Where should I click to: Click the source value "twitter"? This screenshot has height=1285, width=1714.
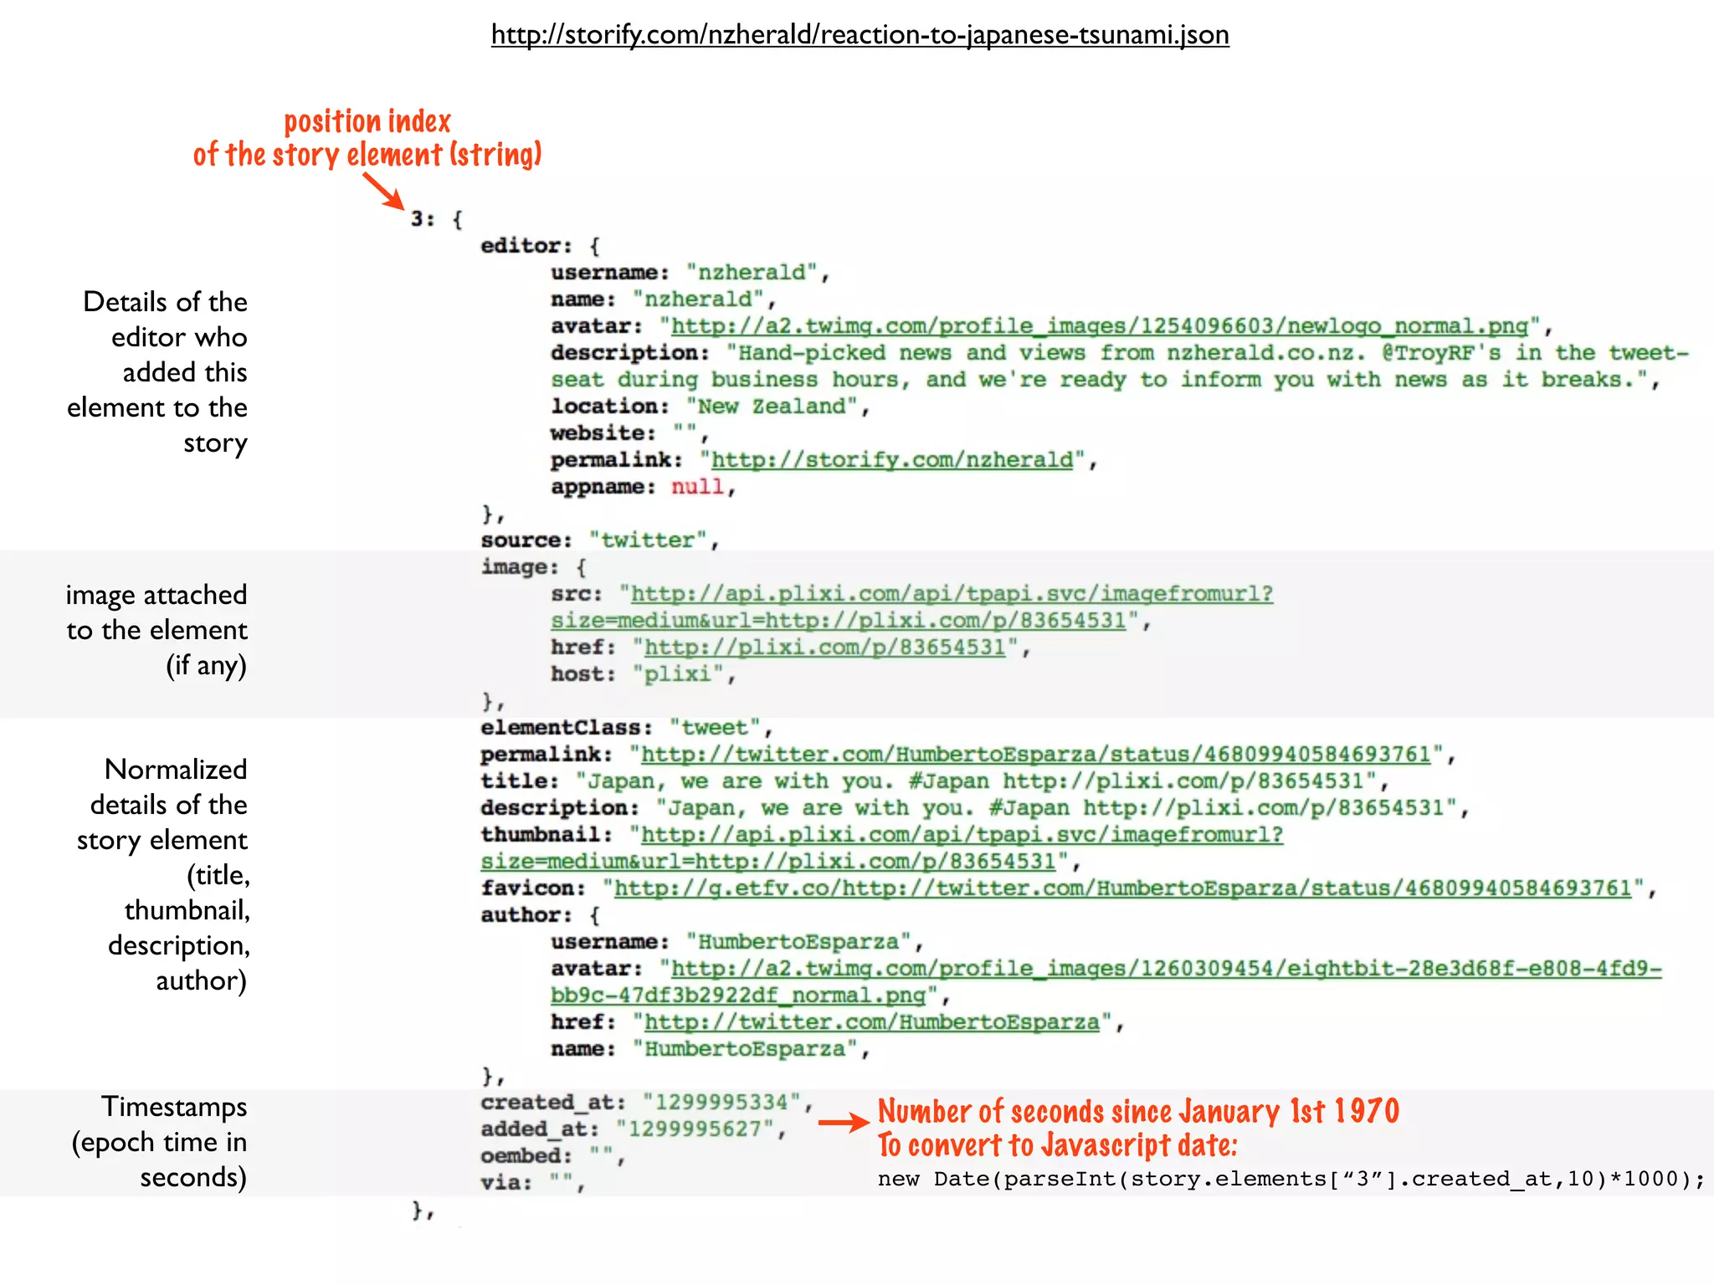tap(649, 540)
